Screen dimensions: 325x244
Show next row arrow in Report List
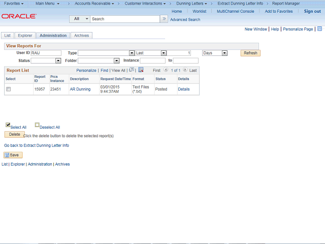tap(185, 70)
